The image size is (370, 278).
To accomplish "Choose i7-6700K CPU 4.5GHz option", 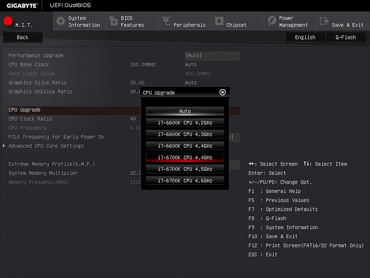I will (185, 169).
